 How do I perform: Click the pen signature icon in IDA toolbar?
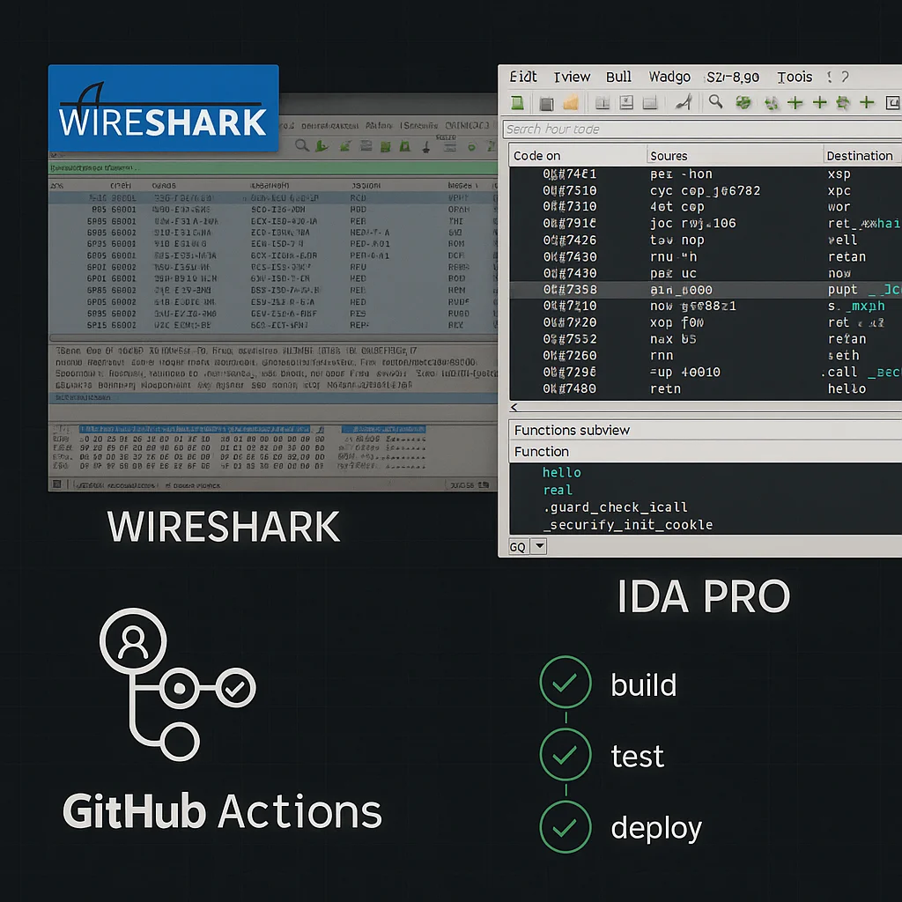683,103
